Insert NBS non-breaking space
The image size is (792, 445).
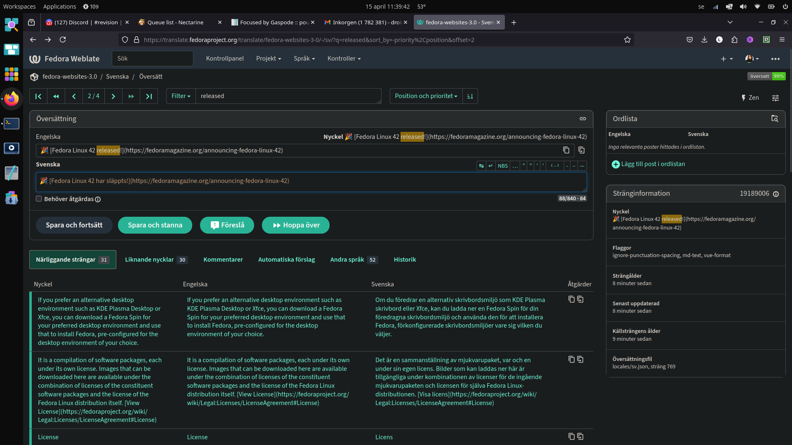(x=503, y=166)
